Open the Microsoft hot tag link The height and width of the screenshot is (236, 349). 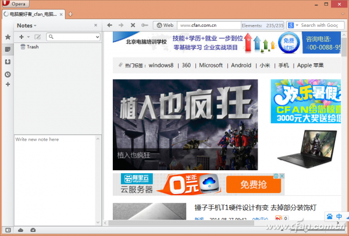[x=211, y=65]
